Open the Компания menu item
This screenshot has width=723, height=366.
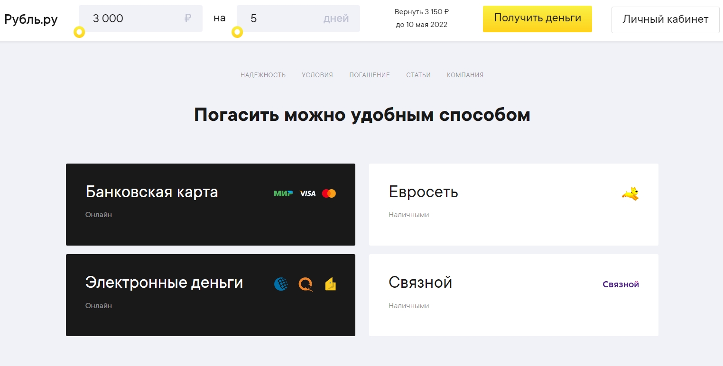click(x=465, y=75)
